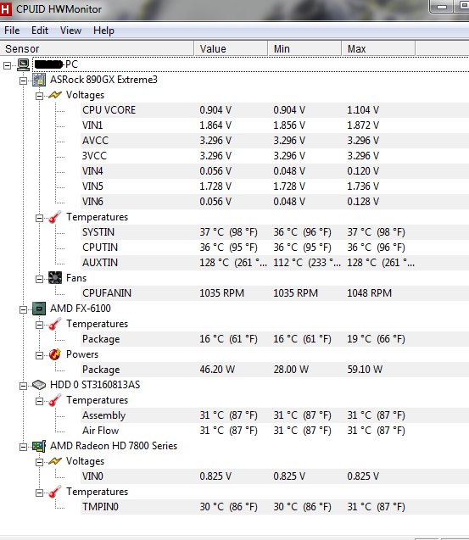Click thermometer icon under Radeon Temperatures

[x=55, y=492]
